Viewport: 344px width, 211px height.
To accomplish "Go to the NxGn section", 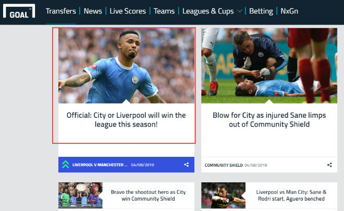I will click(289, 11).
